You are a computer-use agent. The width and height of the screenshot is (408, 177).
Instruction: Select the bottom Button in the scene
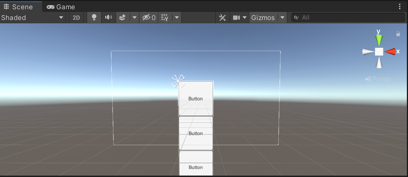[x=196, y=164]
